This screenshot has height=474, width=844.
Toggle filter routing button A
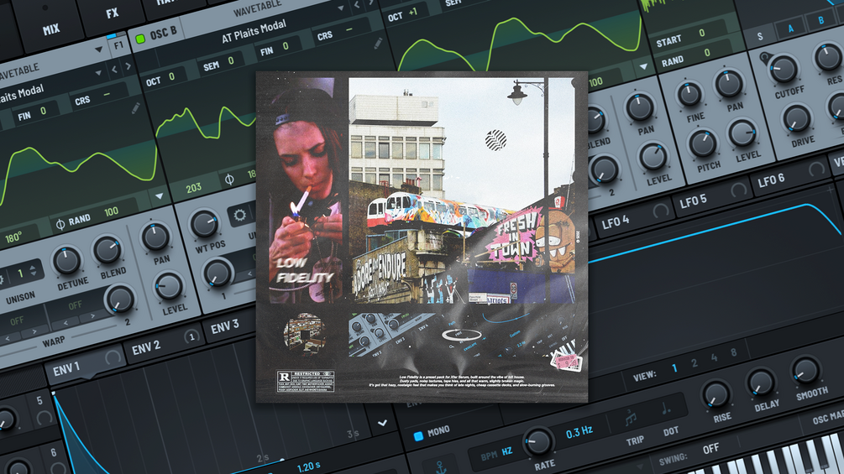pos(790,29)
